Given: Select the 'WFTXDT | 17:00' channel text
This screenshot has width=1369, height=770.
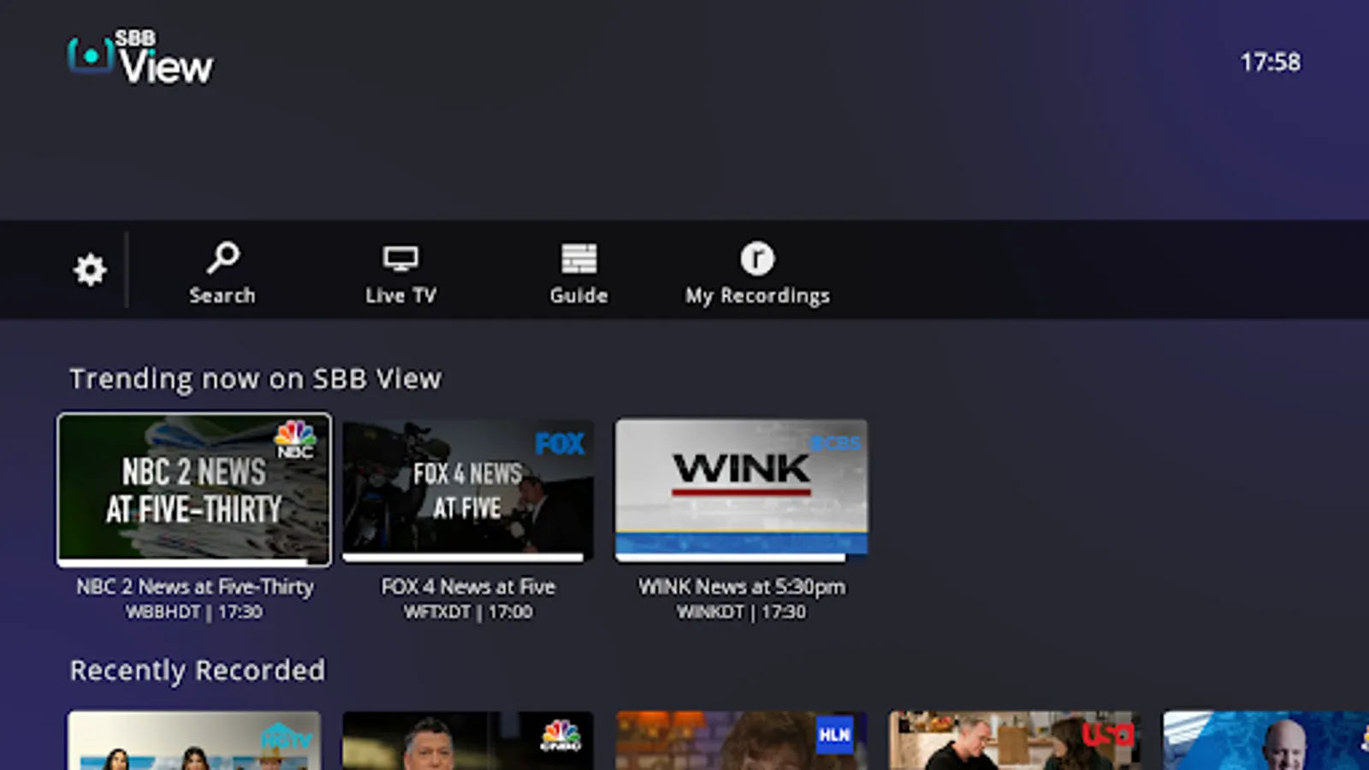Looking at the screenshot, I should (x=468, y=612).
